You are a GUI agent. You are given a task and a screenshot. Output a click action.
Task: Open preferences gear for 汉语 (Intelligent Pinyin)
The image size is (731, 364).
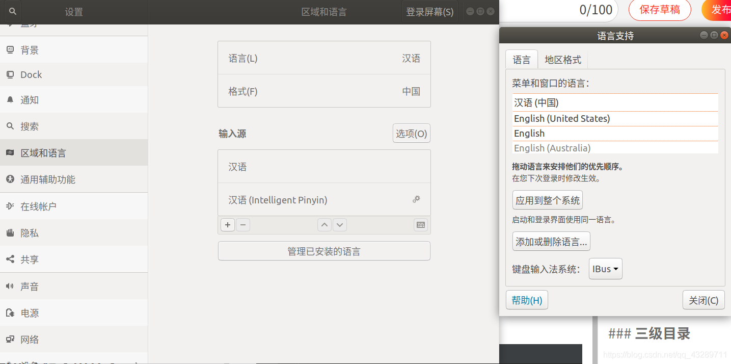tap(416, 199)
